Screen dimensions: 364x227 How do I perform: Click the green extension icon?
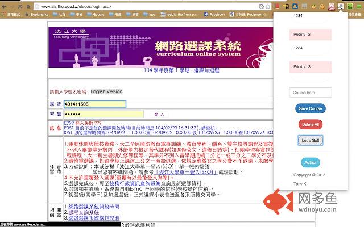pos(350,6)
